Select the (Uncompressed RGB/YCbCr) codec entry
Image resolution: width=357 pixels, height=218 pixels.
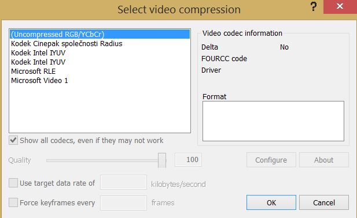pos(100,34)
